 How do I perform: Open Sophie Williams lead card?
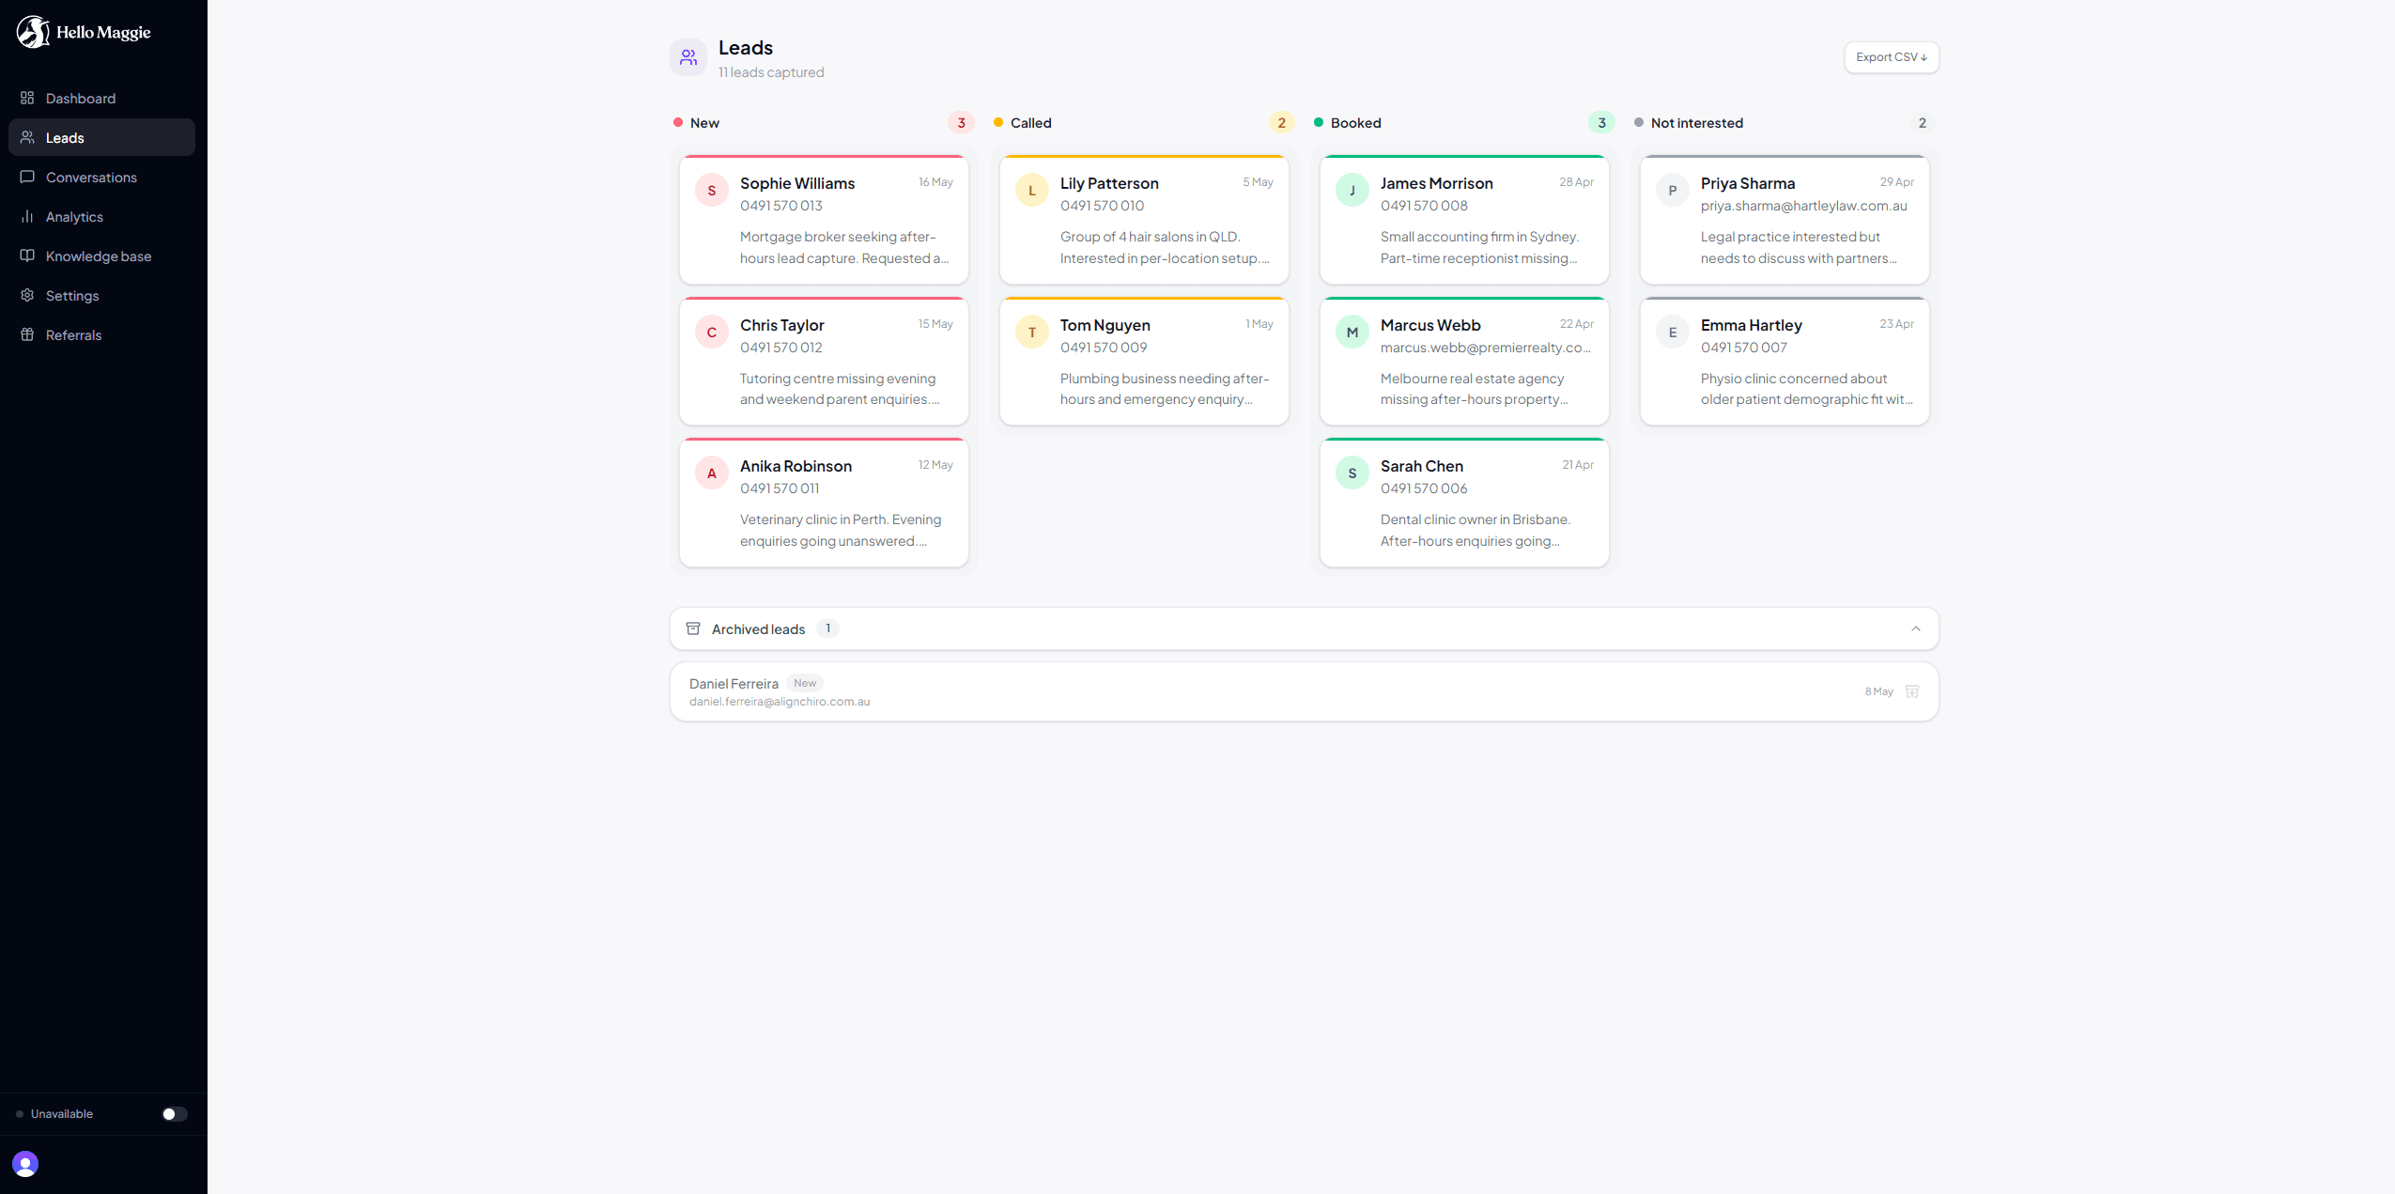coord(824,220)
